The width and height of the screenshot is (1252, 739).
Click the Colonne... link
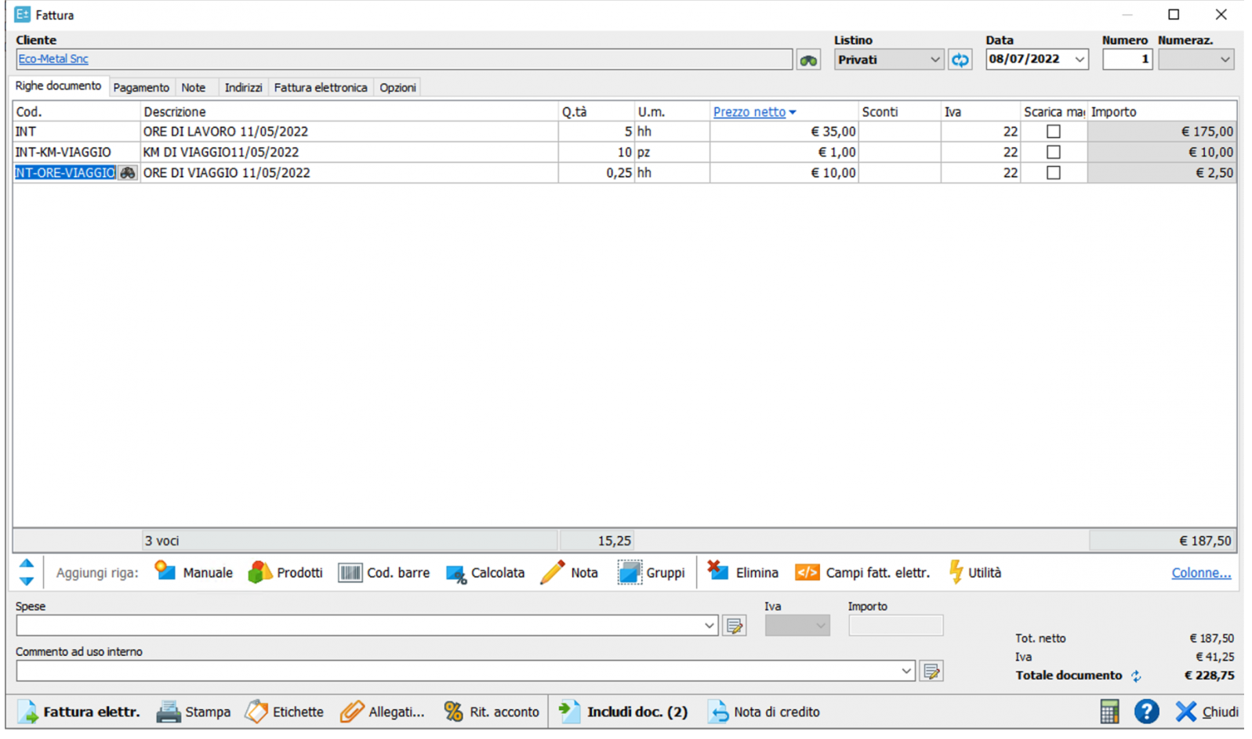tap(1200, 573)
